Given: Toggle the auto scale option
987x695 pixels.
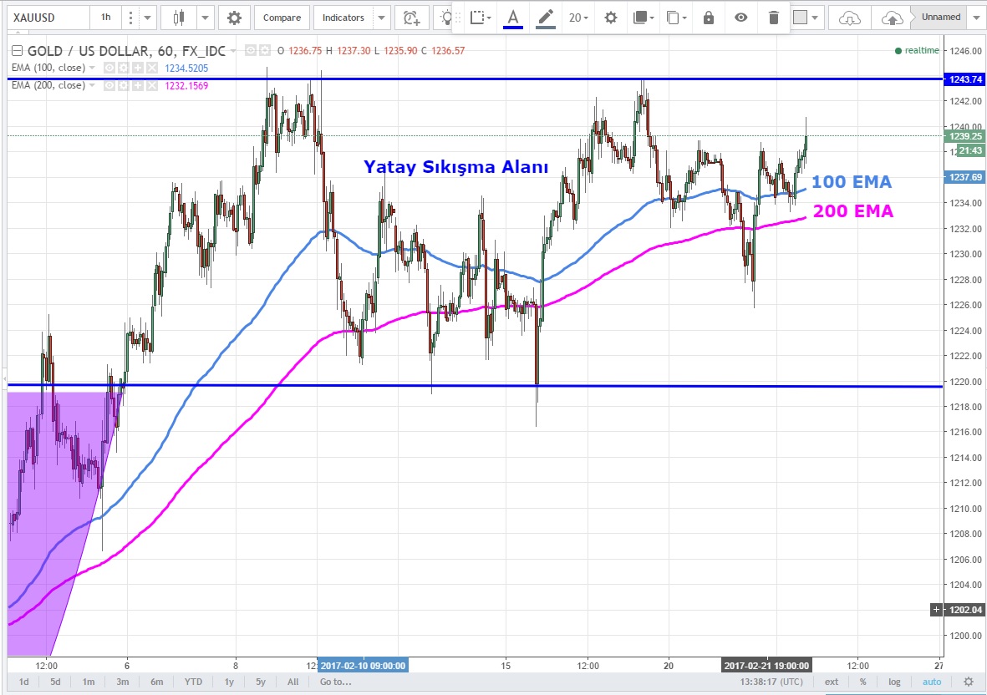Looking at the screenshot, I should tap(932, 682).
